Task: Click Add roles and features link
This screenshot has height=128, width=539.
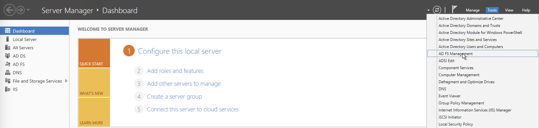Action: [175, 71]
